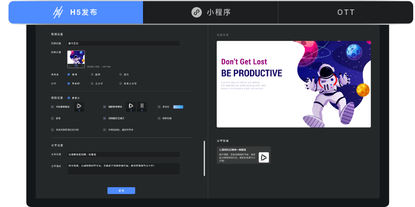The width and height of the screenshot is (415, 207).
Task: Click the 视频设置 section heading
Action: click(x=57, y=34)
